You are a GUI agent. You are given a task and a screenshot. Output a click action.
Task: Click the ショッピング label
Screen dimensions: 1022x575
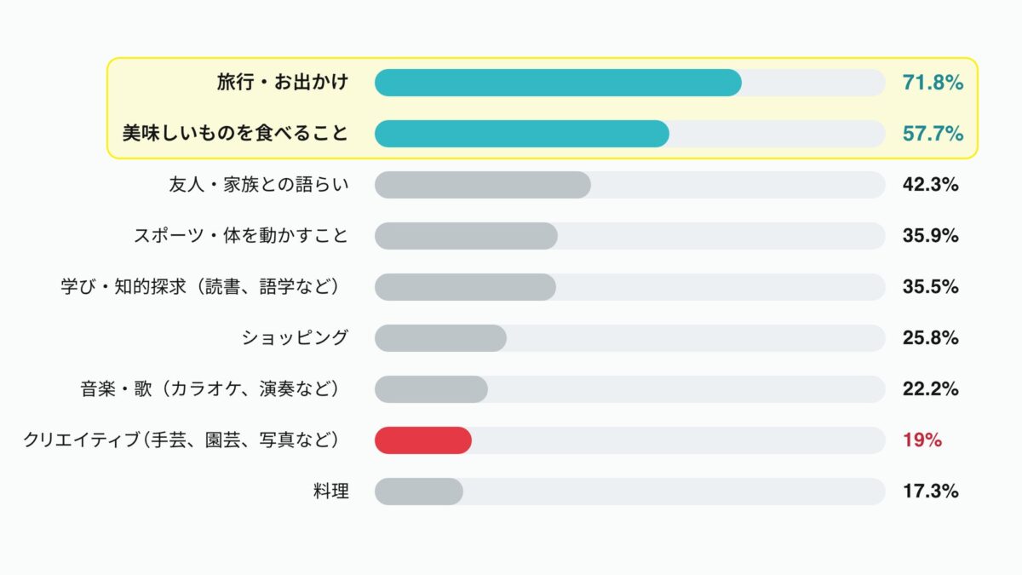point(295,338)
